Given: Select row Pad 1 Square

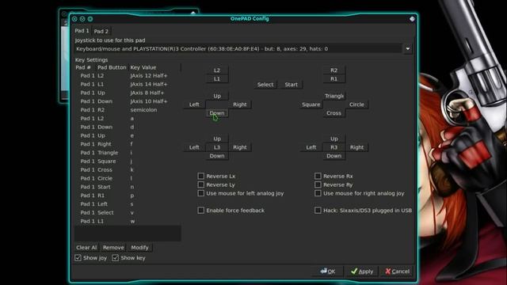Looking at the screenshot, I should tap(128, 161).
